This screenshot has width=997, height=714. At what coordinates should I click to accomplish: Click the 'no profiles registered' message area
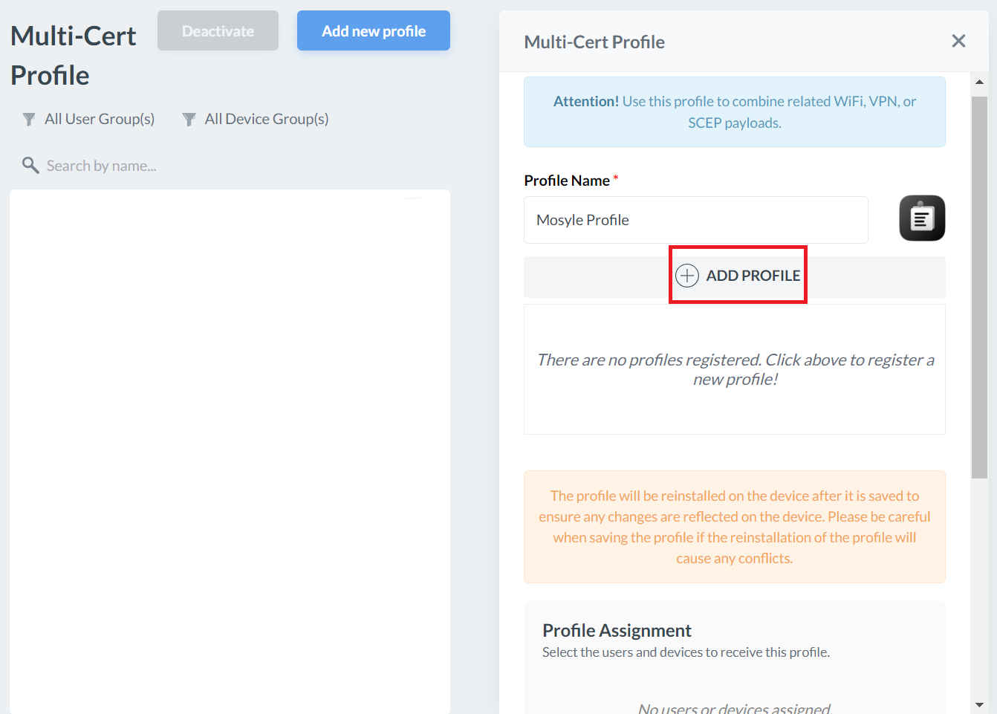coord(734,369)
